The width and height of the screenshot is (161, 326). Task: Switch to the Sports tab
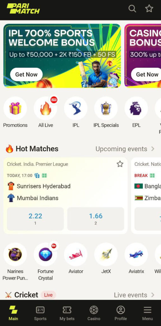pyautogui.click(x=40, y=313)
